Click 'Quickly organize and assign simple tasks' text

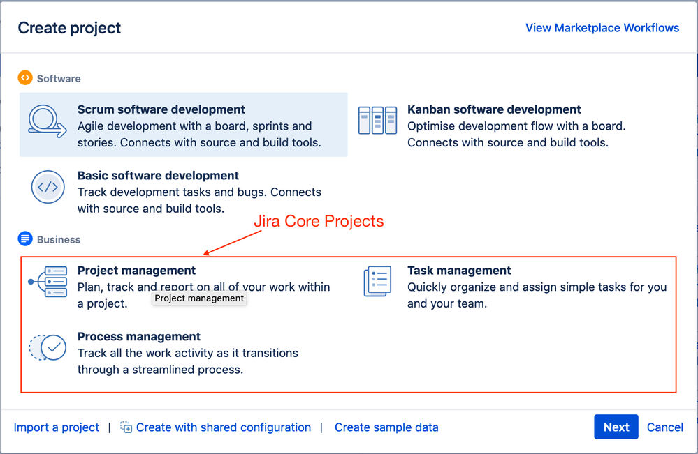[x=537, y=296]
